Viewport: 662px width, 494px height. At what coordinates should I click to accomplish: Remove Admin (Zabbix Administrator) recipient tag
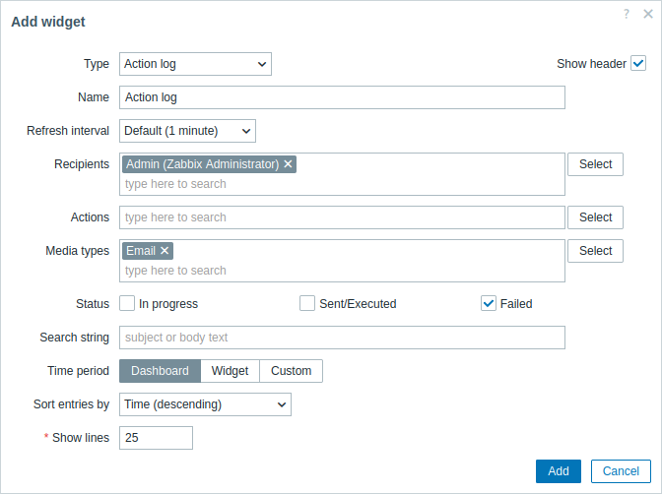tap(288, 163)
